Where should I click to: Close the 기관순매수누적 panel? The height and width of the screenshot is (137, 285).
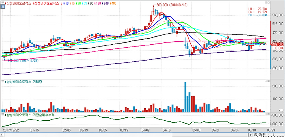point(268,114)
